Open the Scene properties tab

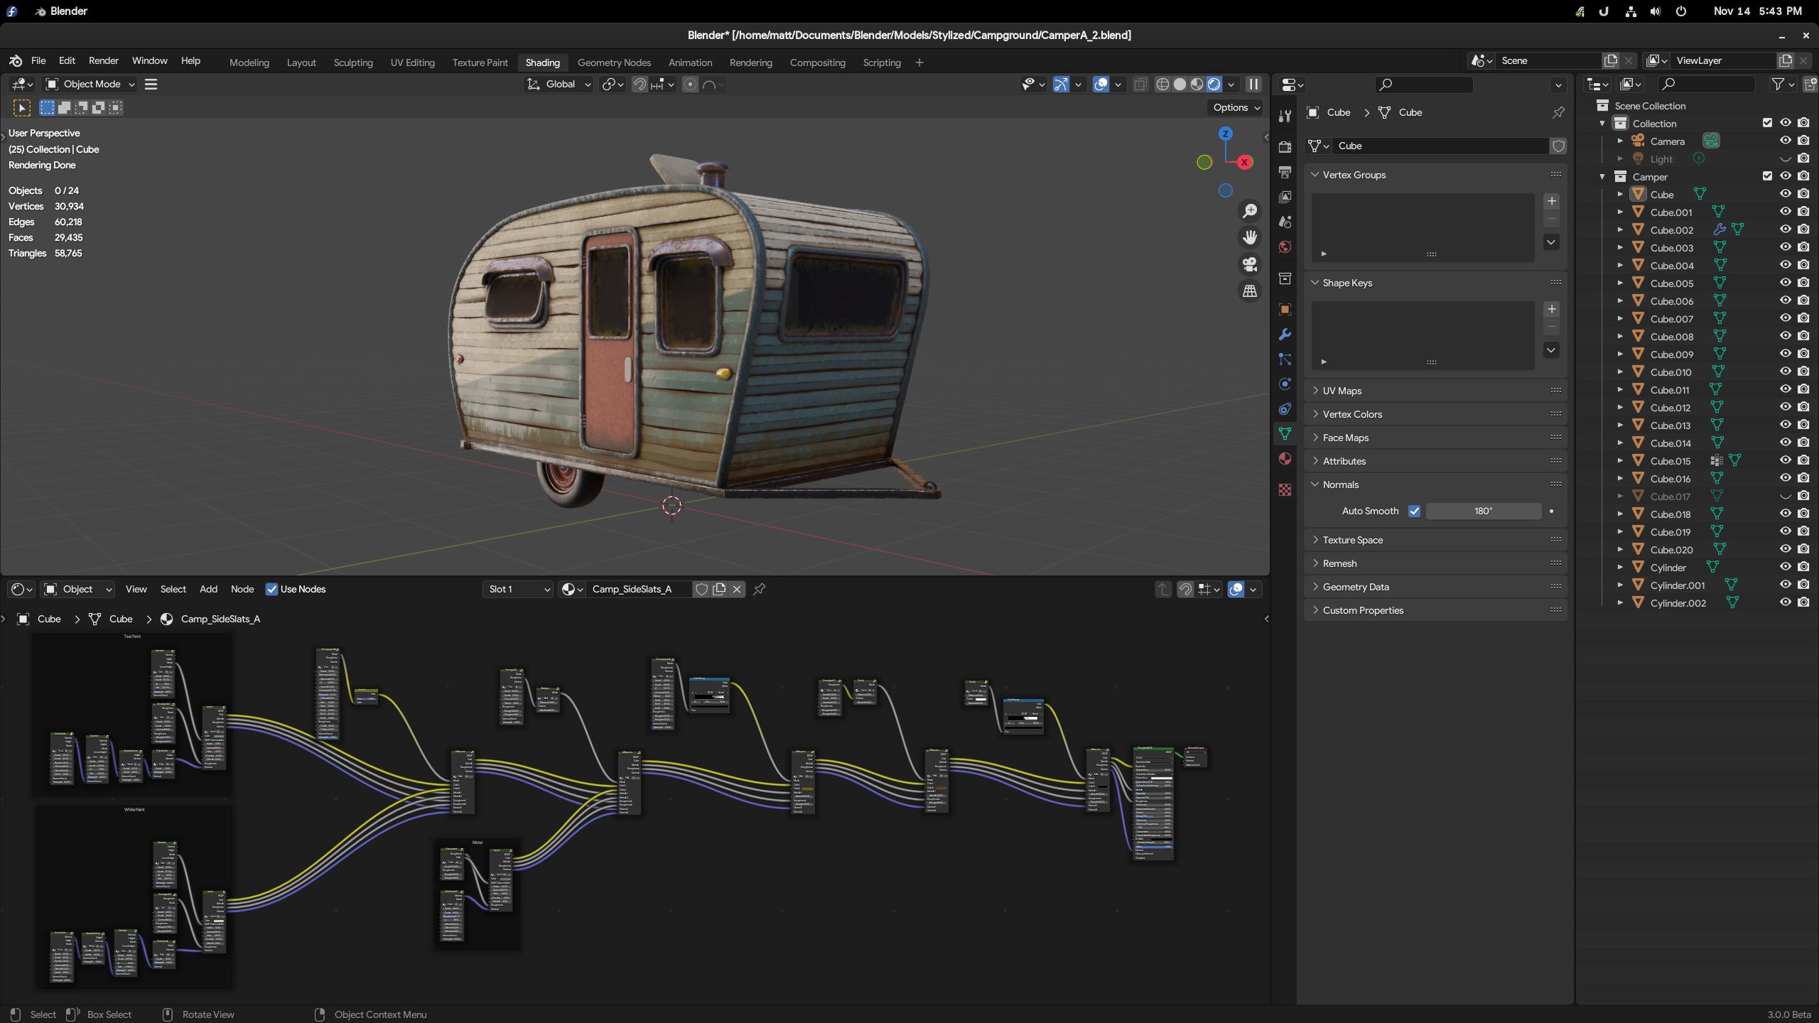[1285, 222]
